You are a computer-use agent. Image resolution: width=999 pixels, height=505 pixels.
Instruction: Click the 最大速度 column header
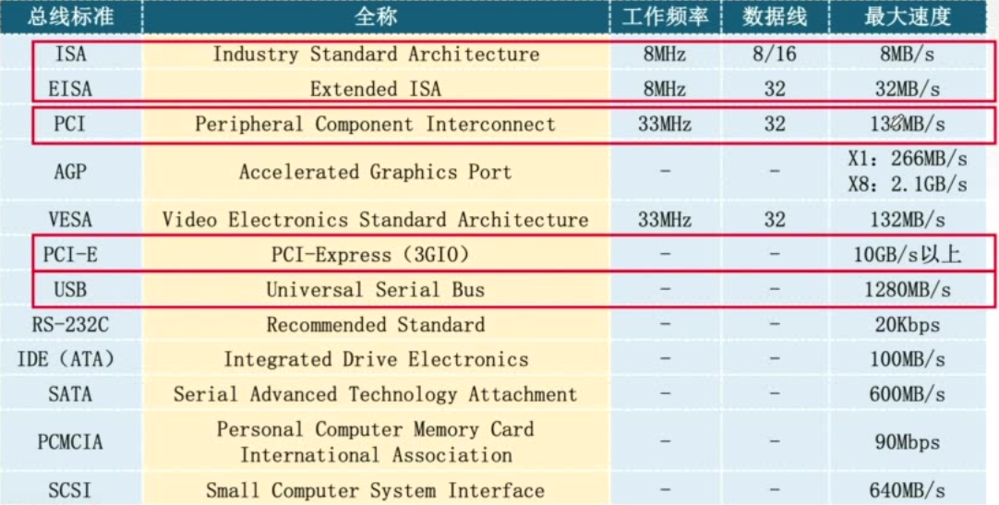(x=907, y=17)
